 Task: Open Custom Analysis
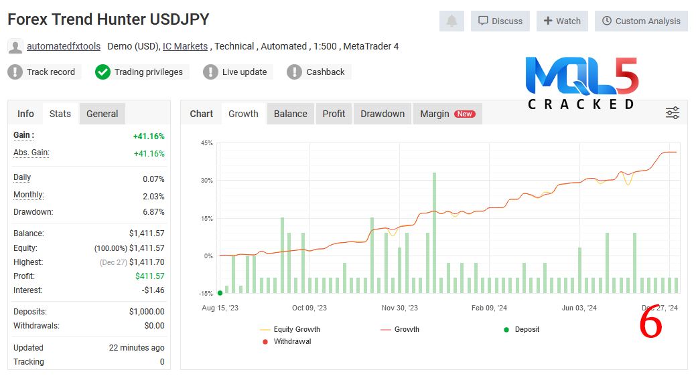click(641, 21)
